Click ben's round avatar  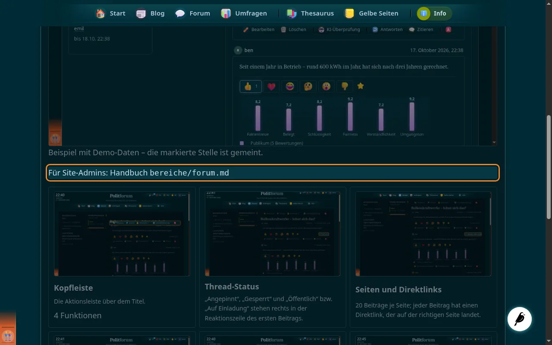[x=238, y=50]
